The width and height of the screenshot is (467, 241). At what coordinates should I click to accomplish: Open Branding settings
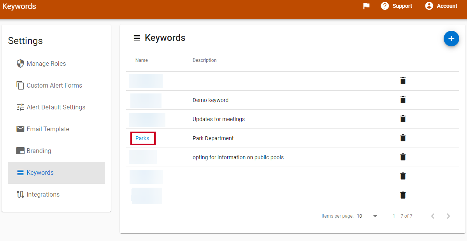(56, 151)
